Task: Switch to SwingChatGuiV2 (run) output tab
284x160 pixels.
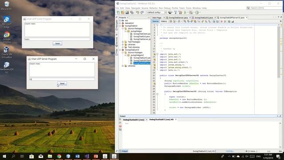Action: 134,120
